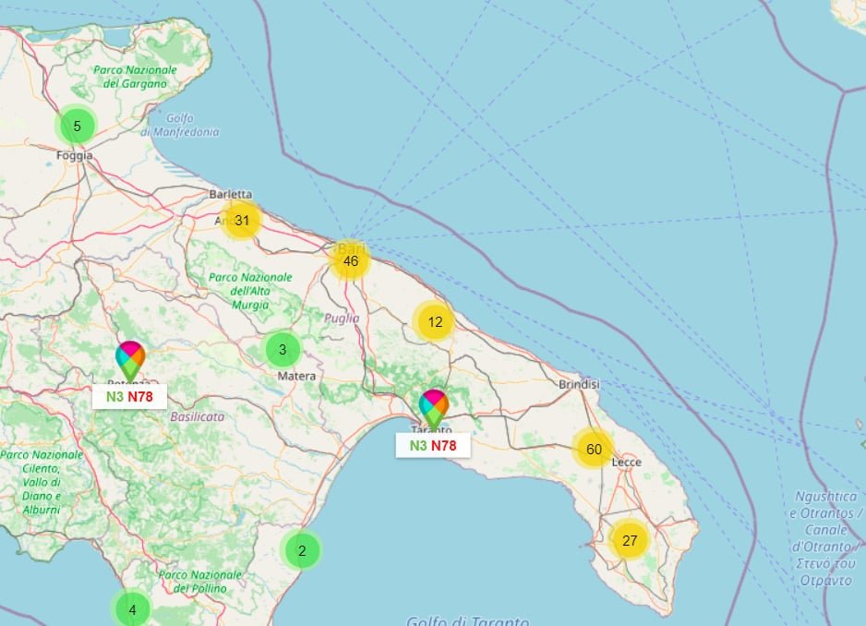Select the colorful pin marker at Potenza
Screen dimensions: 866x626
[x=130, y=361]
